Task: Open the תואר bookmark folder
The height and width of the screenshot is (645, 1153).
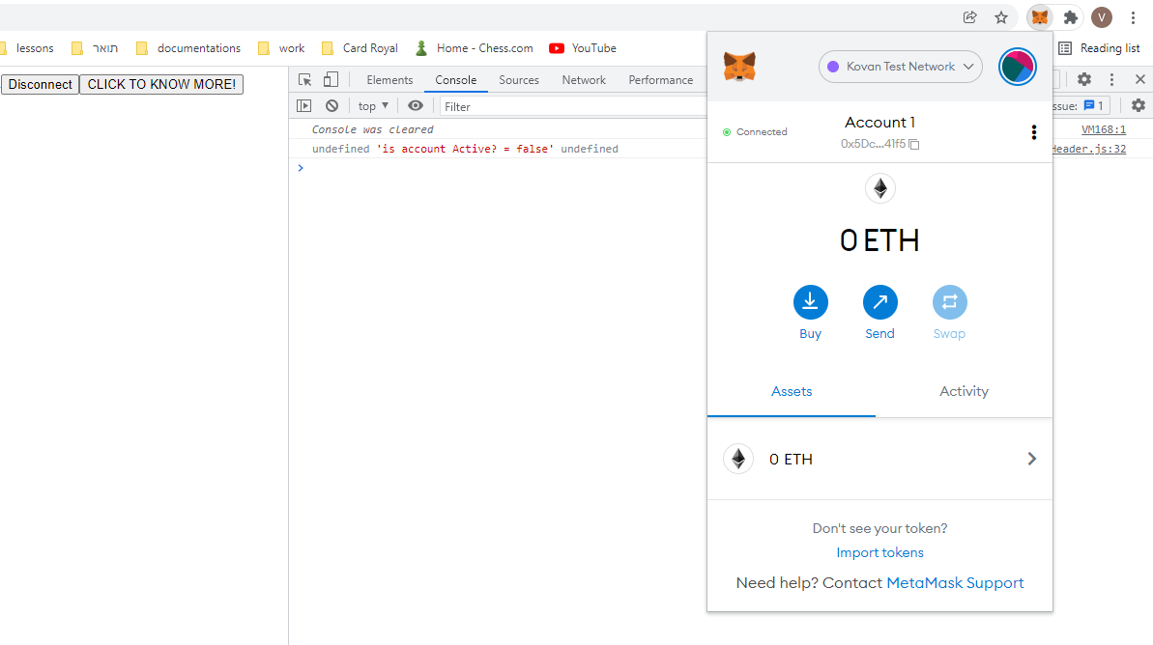Action: (x=94, y=47)
